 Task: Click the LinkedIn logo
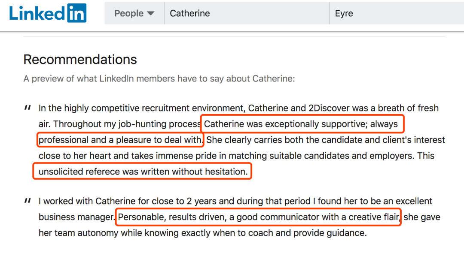(x=48, y=13)
